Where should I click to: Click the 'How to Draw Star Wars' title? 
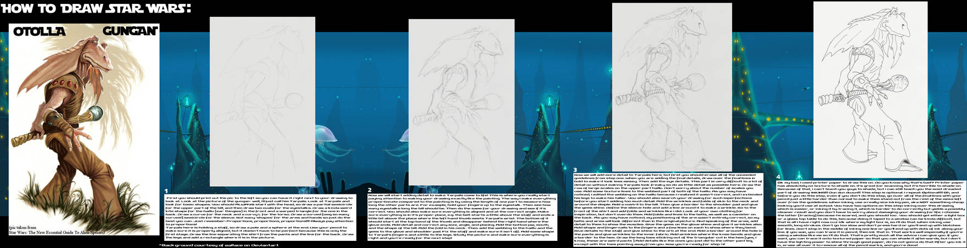(x=96, y=9)
